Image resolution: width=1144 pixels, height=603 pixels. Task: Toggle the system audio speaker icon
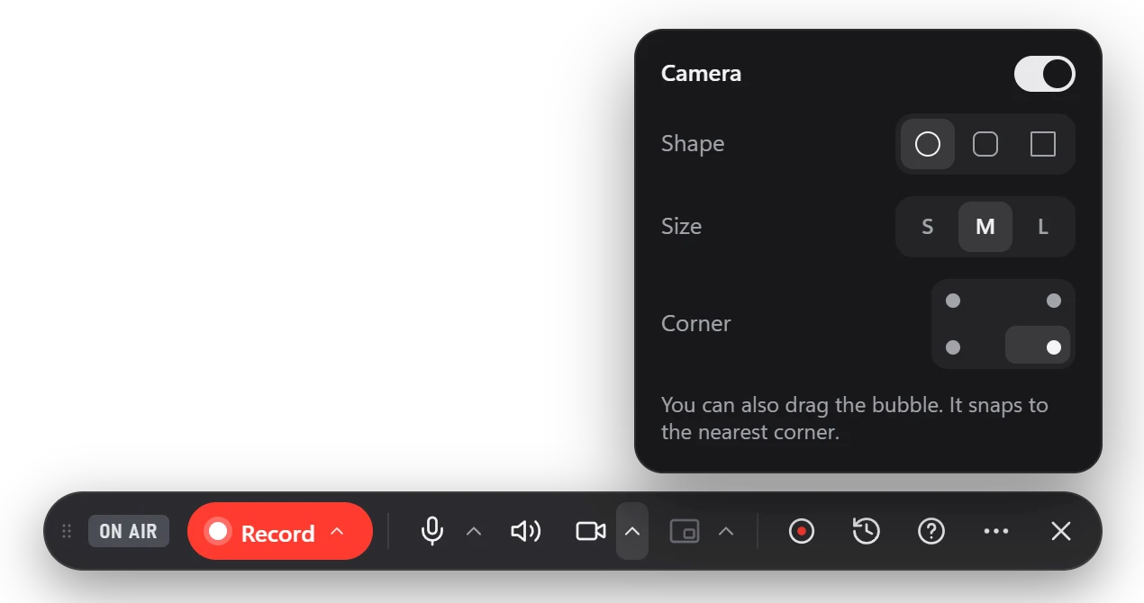526,532
